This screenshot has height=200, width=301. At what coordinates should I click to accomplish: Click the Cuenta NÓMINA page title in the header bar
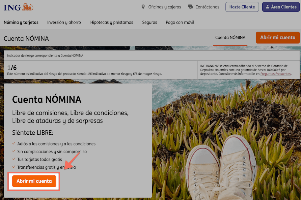pos(26,38)
